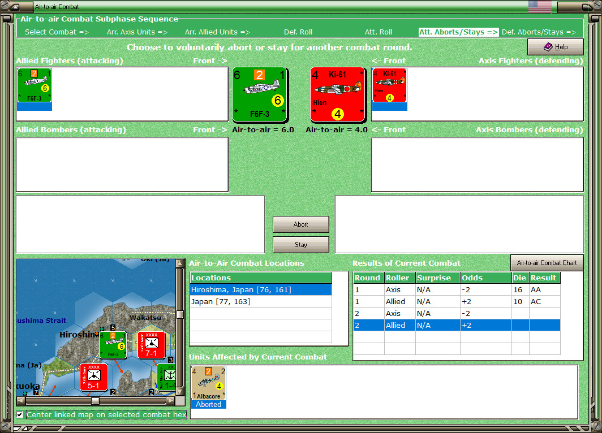Click the Select Combat subphase step
The height and width of the screenshot is (433, 602).
[x=57, y=32]
